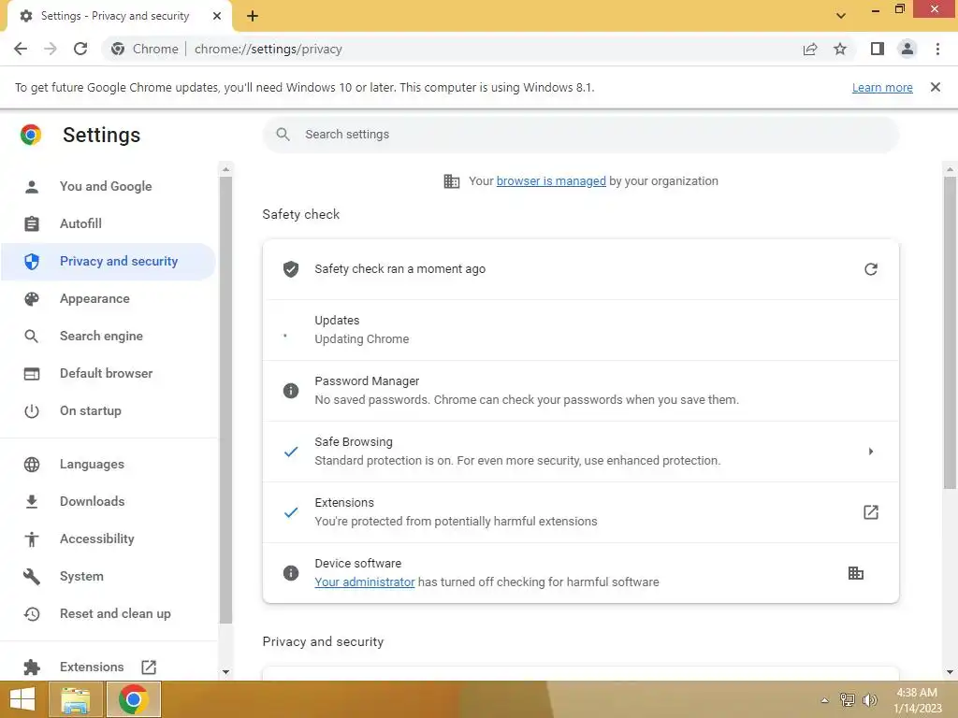Click the Updates row in Safety check
The image size is (958, 718).
pos(581,330)
